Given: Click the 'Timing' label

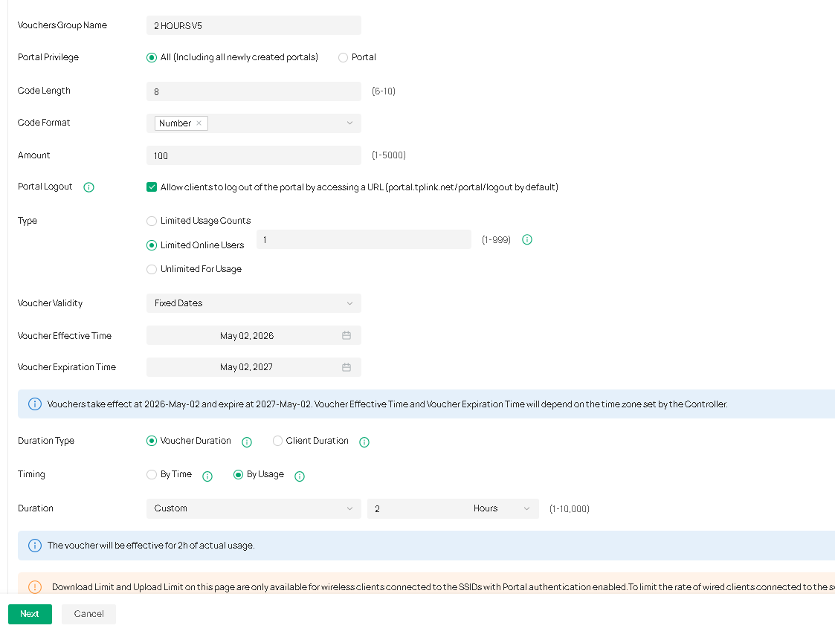Looking at the screenshot, I should click(x=31, y=474).
